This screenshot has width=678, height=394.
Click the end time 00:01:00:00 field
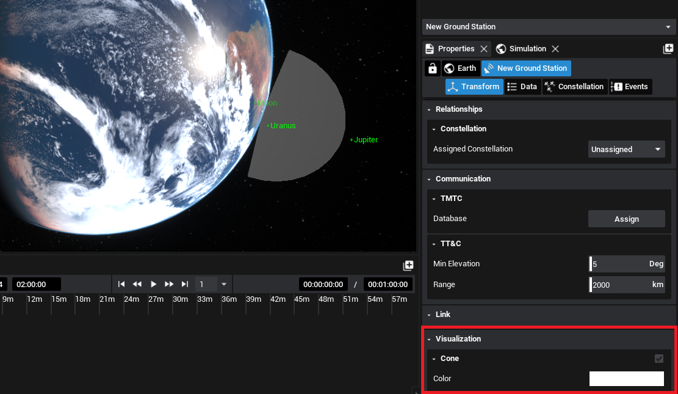coord(388,285)
